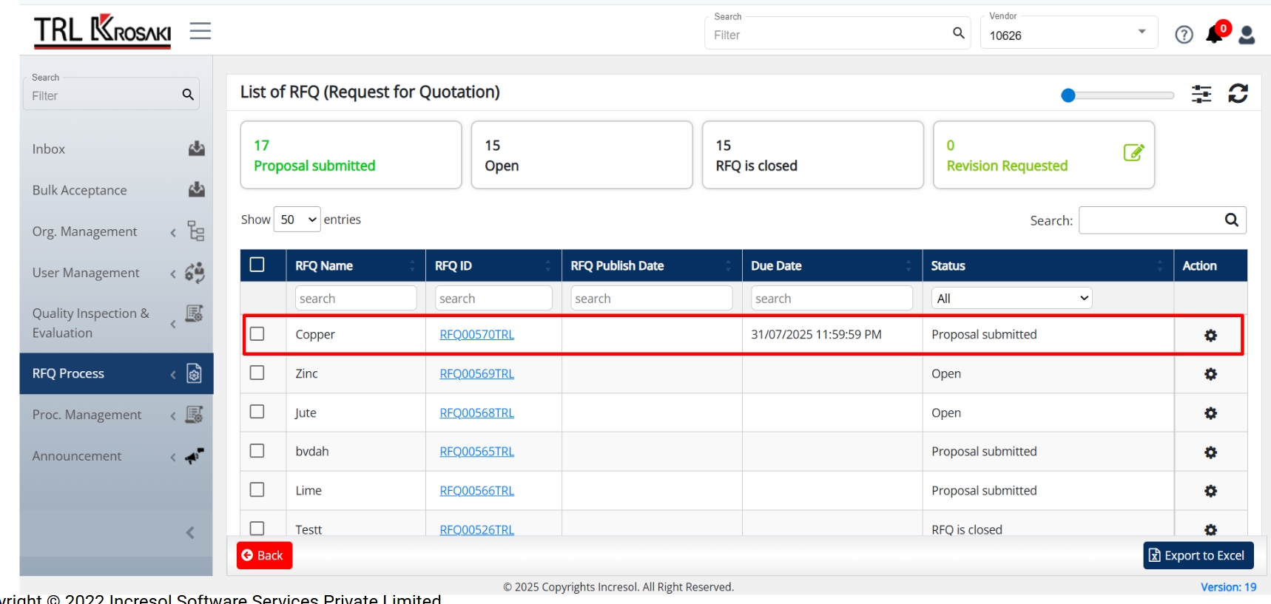This screenshot has height=604, width=1271.
Task: Click the User Management users icon
Action: [x=195, y=273]
